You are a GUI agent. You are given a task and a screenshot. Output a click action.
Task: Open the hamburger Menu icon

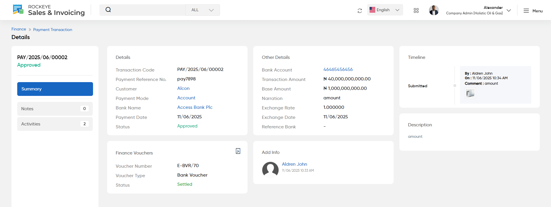click(x=526, y=11)
